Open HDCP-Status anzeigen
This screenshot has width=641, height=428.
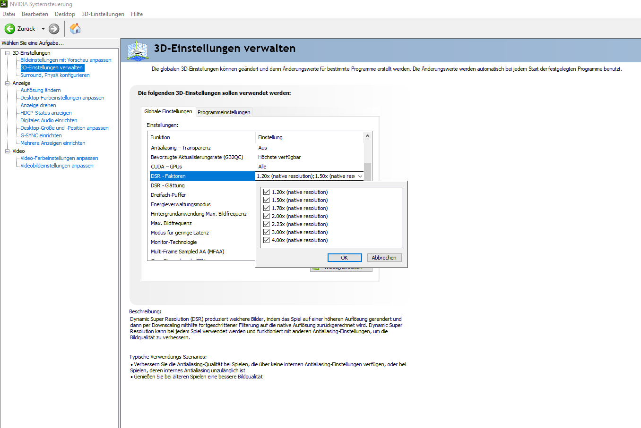(46, 113)
